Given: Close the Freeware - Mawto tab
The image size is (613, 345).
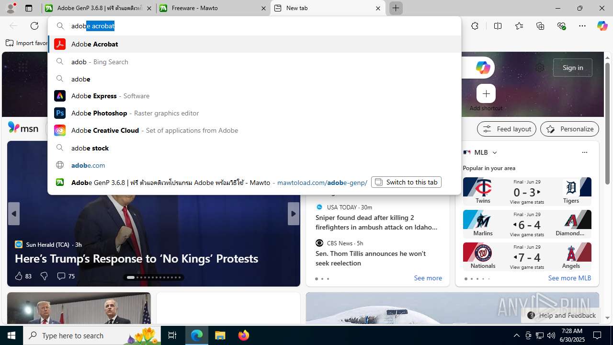Looking at the screenshot, I should pyautogui.click(x=263, y=8).
